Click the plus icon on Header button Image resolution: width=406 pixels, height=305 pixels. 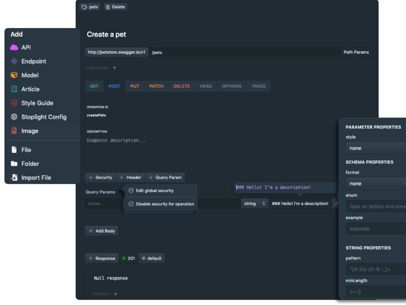point(121,178)
